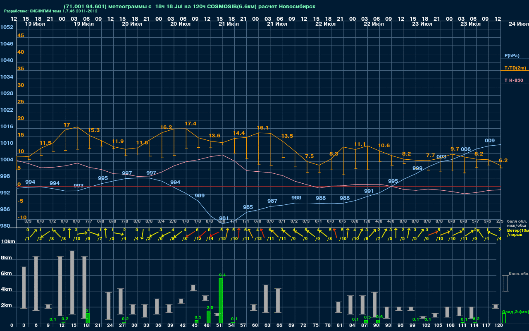This screenshot has width=529, height=331.
Task: Select the T H-850 legend label
Action: 514,80
